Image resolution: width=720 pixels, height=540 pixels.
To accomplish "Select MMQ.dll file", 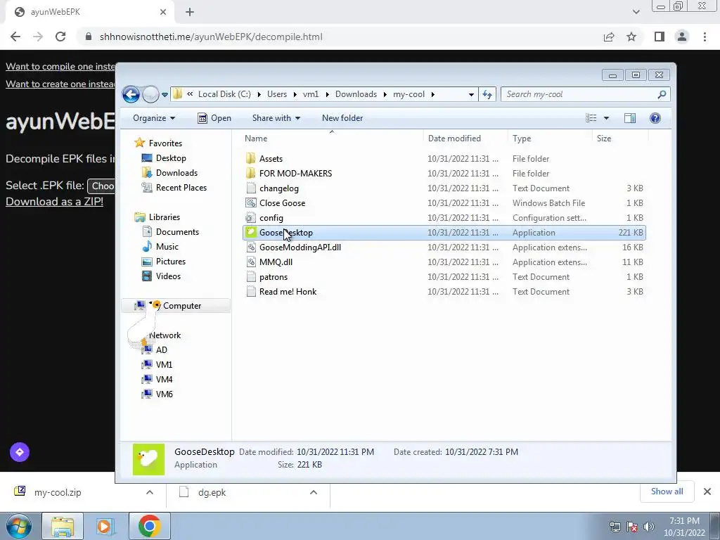I will [444, 262].
